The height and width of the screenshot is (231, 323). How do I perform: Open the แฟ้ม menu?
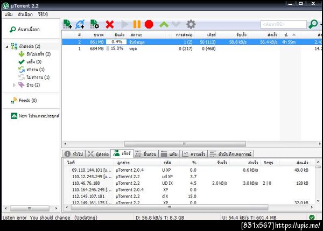click(x=9, y=15)
